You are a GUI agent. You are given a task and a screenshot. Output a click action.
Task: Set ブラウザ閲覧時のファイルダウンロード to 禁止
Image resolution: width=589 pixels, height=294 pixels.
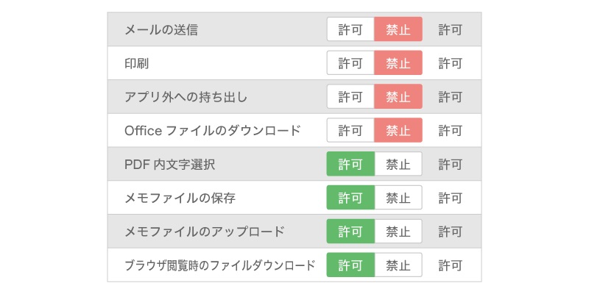point(398,265)
